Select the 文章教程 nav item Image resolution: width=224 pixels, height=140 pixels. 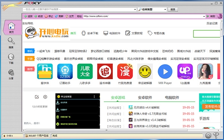pyautogui.click(x=134, y=33)
